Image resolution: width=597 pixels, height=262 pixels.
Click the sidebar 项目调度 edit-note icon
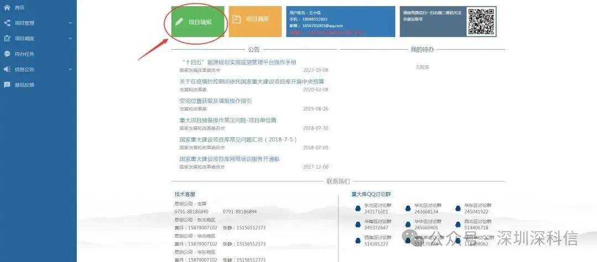[7, 39]
